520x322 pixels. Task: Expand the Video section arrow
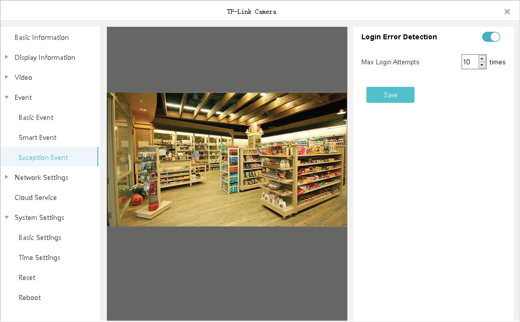coord(7,77)
